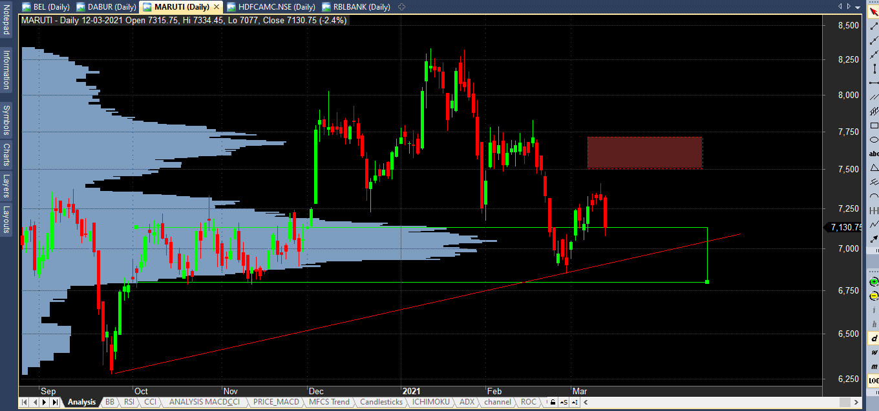Open the Notepad side panel

coord(6,21)
